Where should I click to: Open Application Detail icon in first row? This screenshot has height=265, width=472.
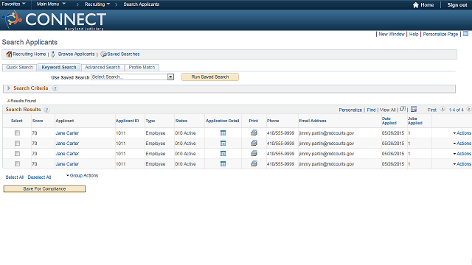[x=223, y=132]
